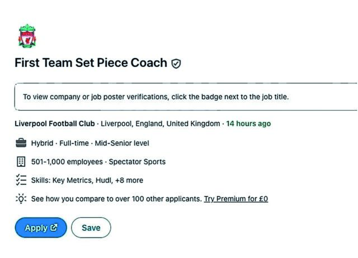Image resolution: width=358 pixels, height=258 pixels.
Task: Click the verification shield badge beside job title
Action: pos(176,64)
